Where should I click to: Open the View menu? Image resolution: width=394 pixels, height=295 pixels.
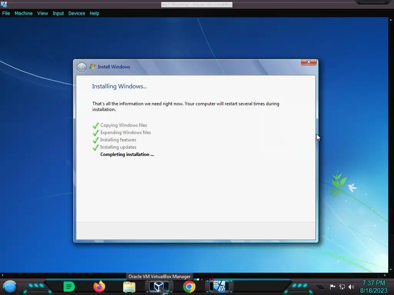pos(42,13)
